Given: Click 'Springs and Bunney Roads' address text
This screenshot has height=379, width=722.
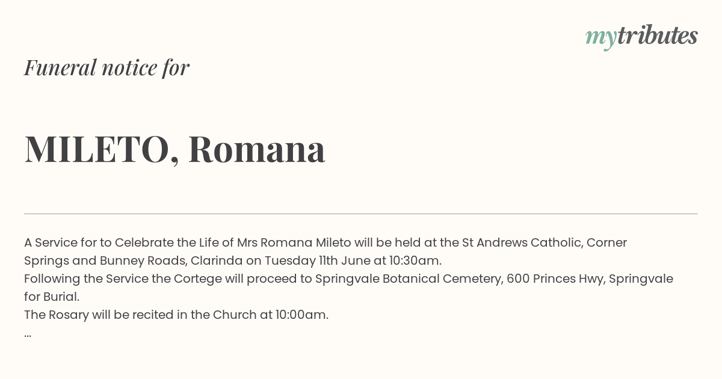Looking at the screenshot, I should point(104,260).
